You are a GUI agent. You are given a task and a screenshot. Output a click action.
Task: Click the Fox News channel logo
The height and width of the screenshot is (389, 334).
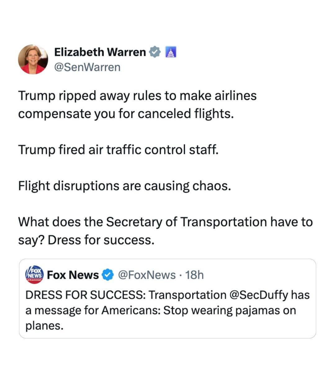(34, 275)
